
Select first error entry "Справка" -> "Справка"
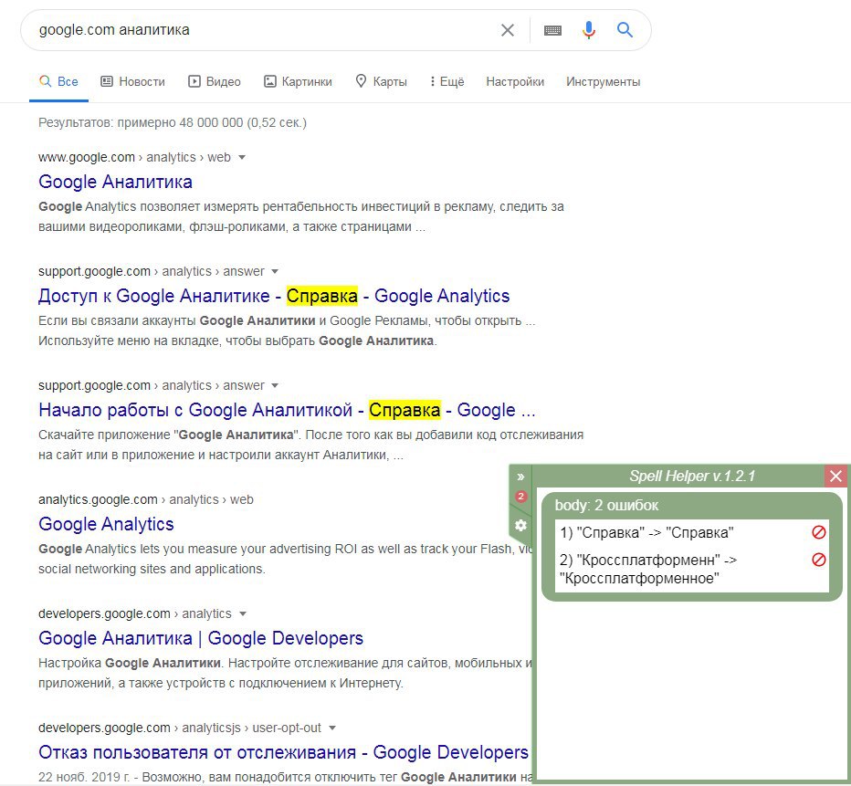click(x=646, y=533)
